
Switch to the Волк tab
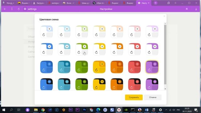pyautogui.click(x=69, y=3)
